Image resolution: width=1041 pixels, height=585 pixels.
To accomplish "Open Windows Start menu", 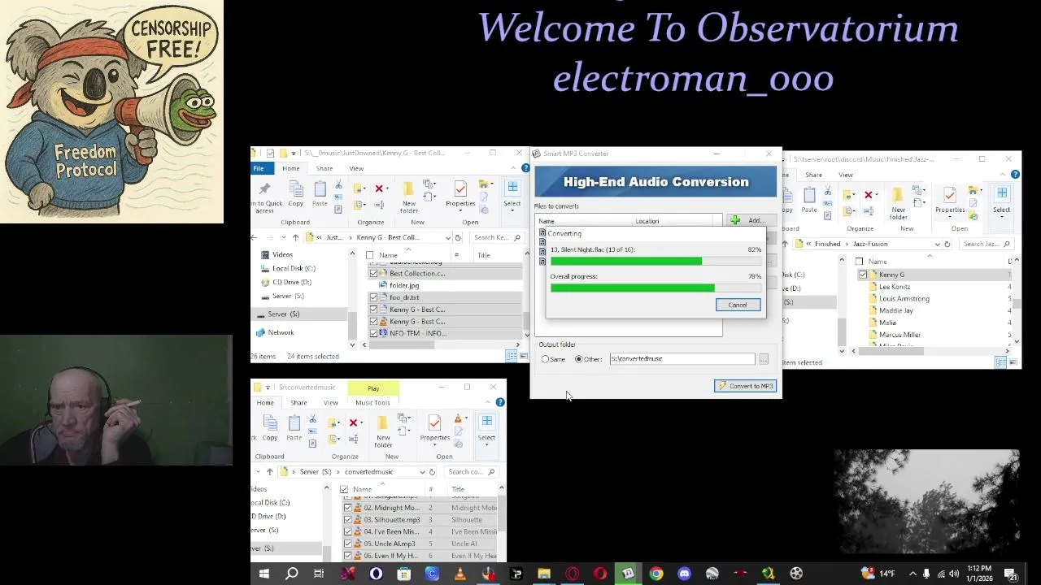I will pyautogui.click(x=264, y=574).
